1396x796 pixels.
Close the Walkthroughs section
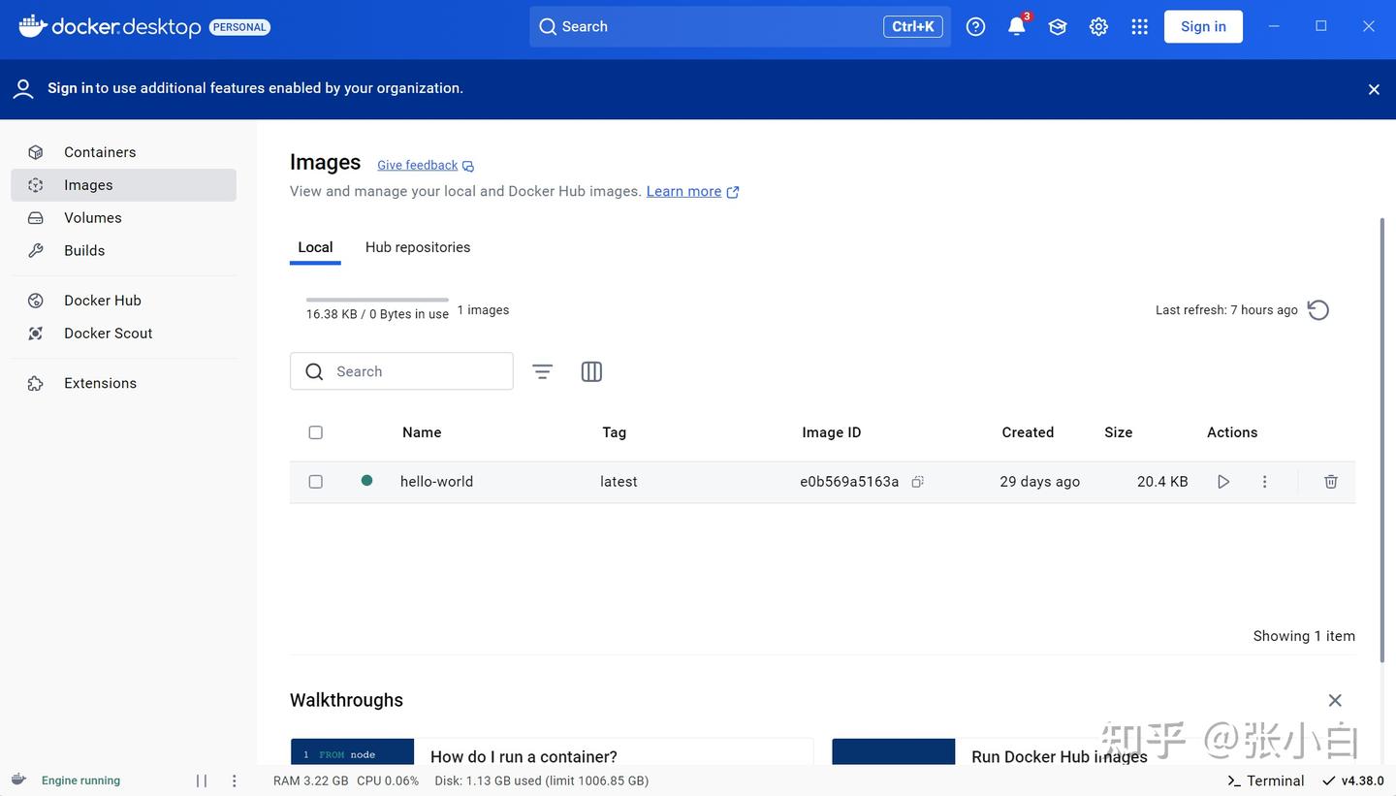point(1335,700)
